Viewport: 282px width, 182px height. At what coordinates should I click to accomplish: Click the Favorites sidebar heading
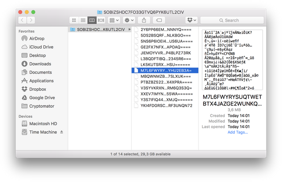pyautogui.click(x=26, y=31)
